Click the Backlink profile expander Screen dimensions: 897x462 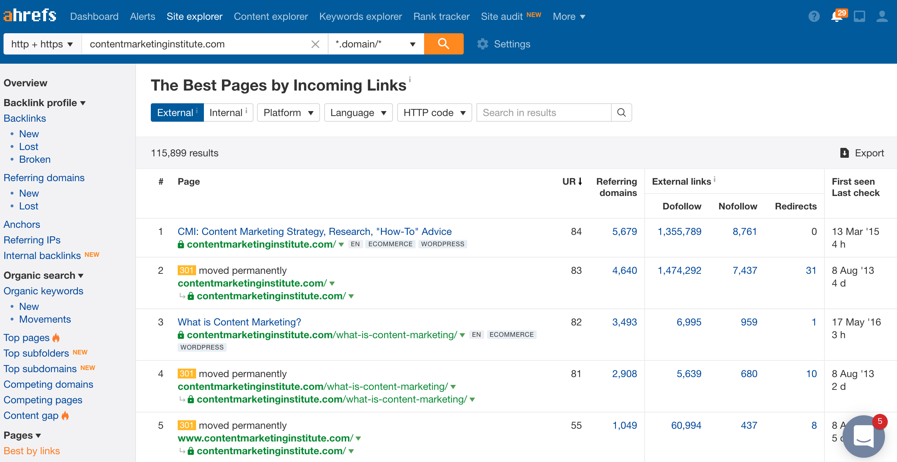[85, 103]
